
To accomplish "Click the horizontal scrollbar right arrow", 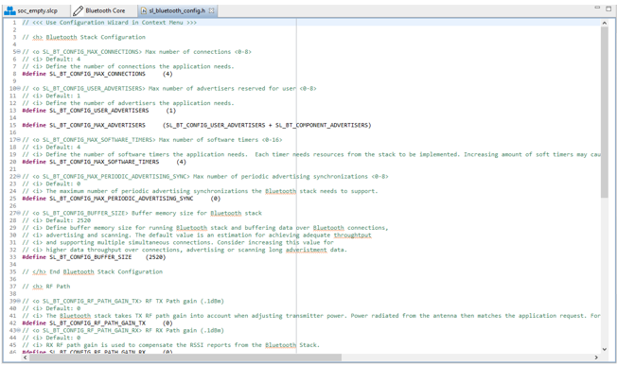I will pos(596,357).
